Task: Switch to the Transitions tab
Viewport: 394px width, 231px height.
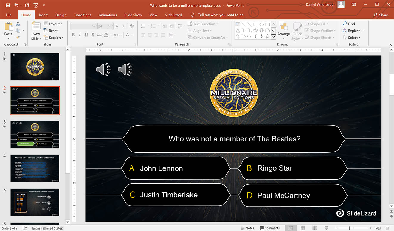Action: pos(83,15)
